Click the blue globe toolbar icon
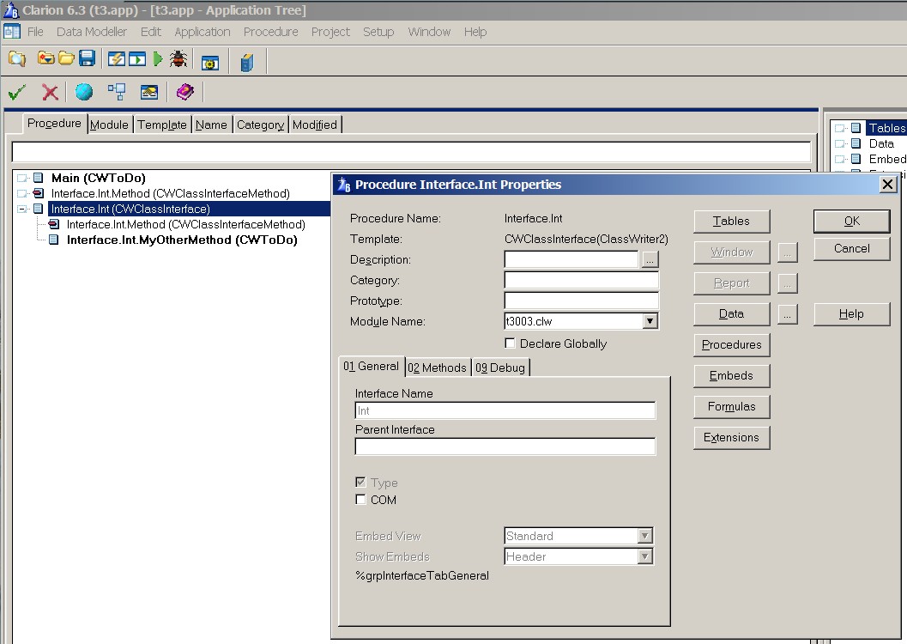The width and height of the screenshot is (907, 644). coord(84,91)
